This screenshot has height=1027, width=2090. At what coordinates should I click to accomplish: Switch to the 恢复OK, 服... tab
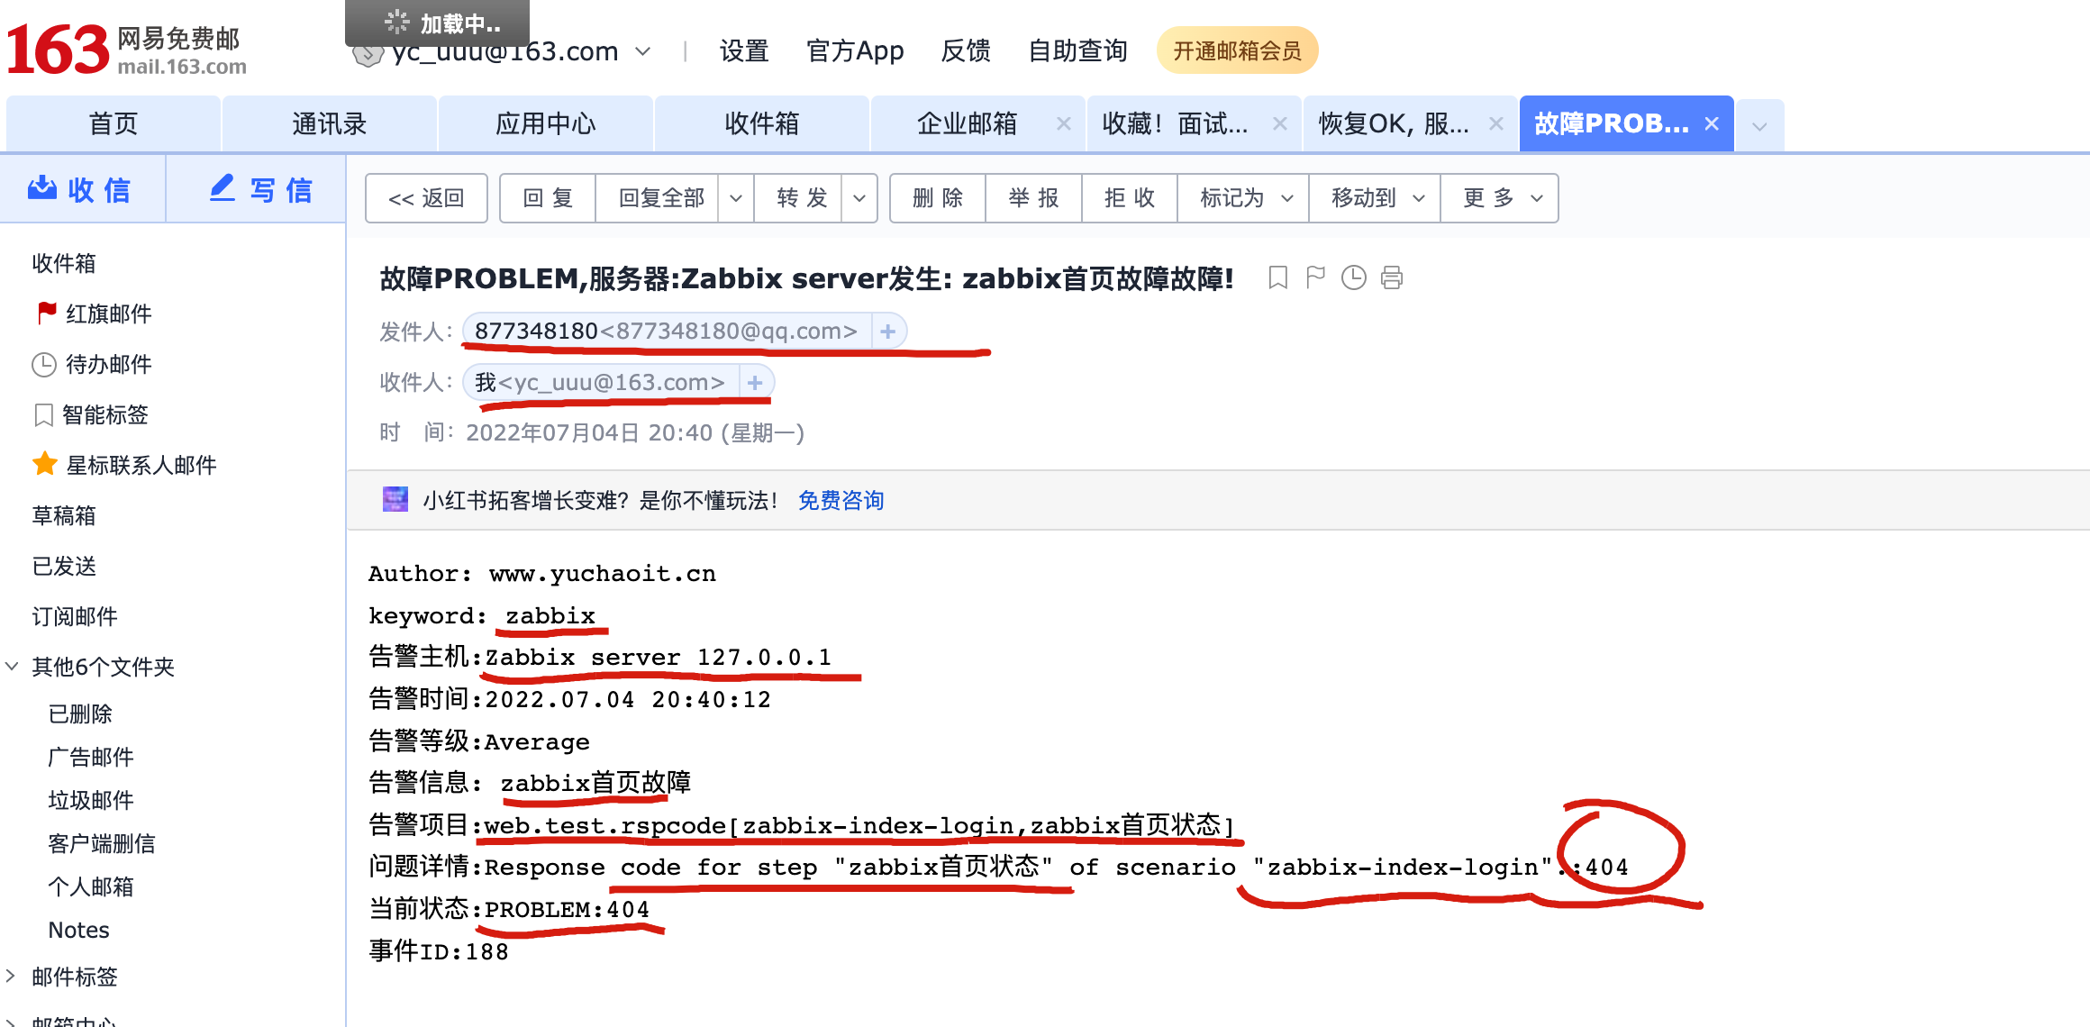click(x=1393, y=123)
